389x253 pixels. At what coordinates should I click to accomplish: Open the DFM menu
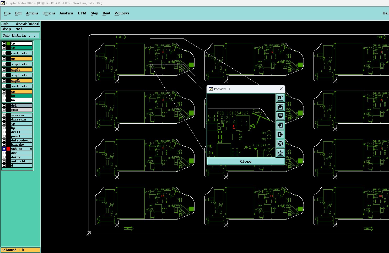pos(82,13)
